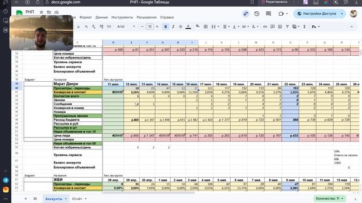Insert a link
The width and height of the screenshot is (362, 203).
coord(265,27)
